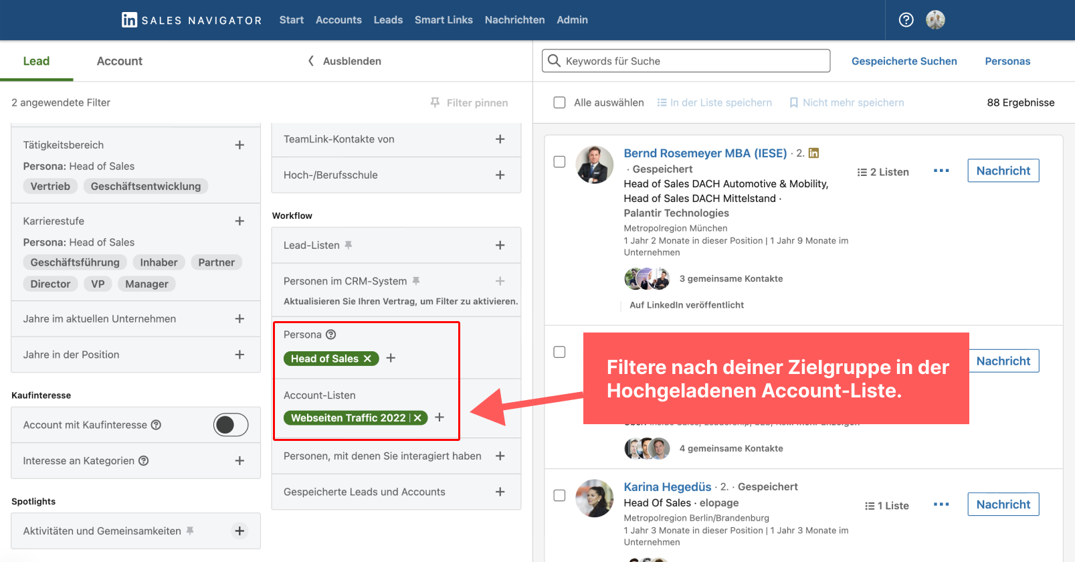Open more options for Karina Hegedüs
Screen dimensions: 1075x562
coord(941,504)
